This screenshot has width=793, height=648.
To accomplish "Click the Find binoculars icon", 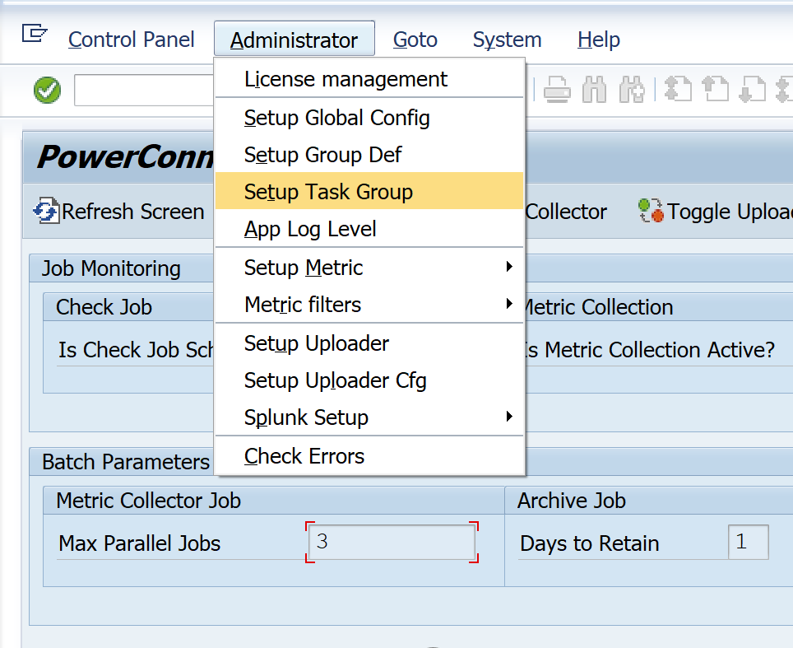I will pyautogui.click(x=593, y=90).
